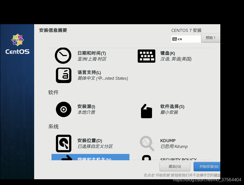Click the 安装信息摘要 title
244x185 pixels.
53,30
